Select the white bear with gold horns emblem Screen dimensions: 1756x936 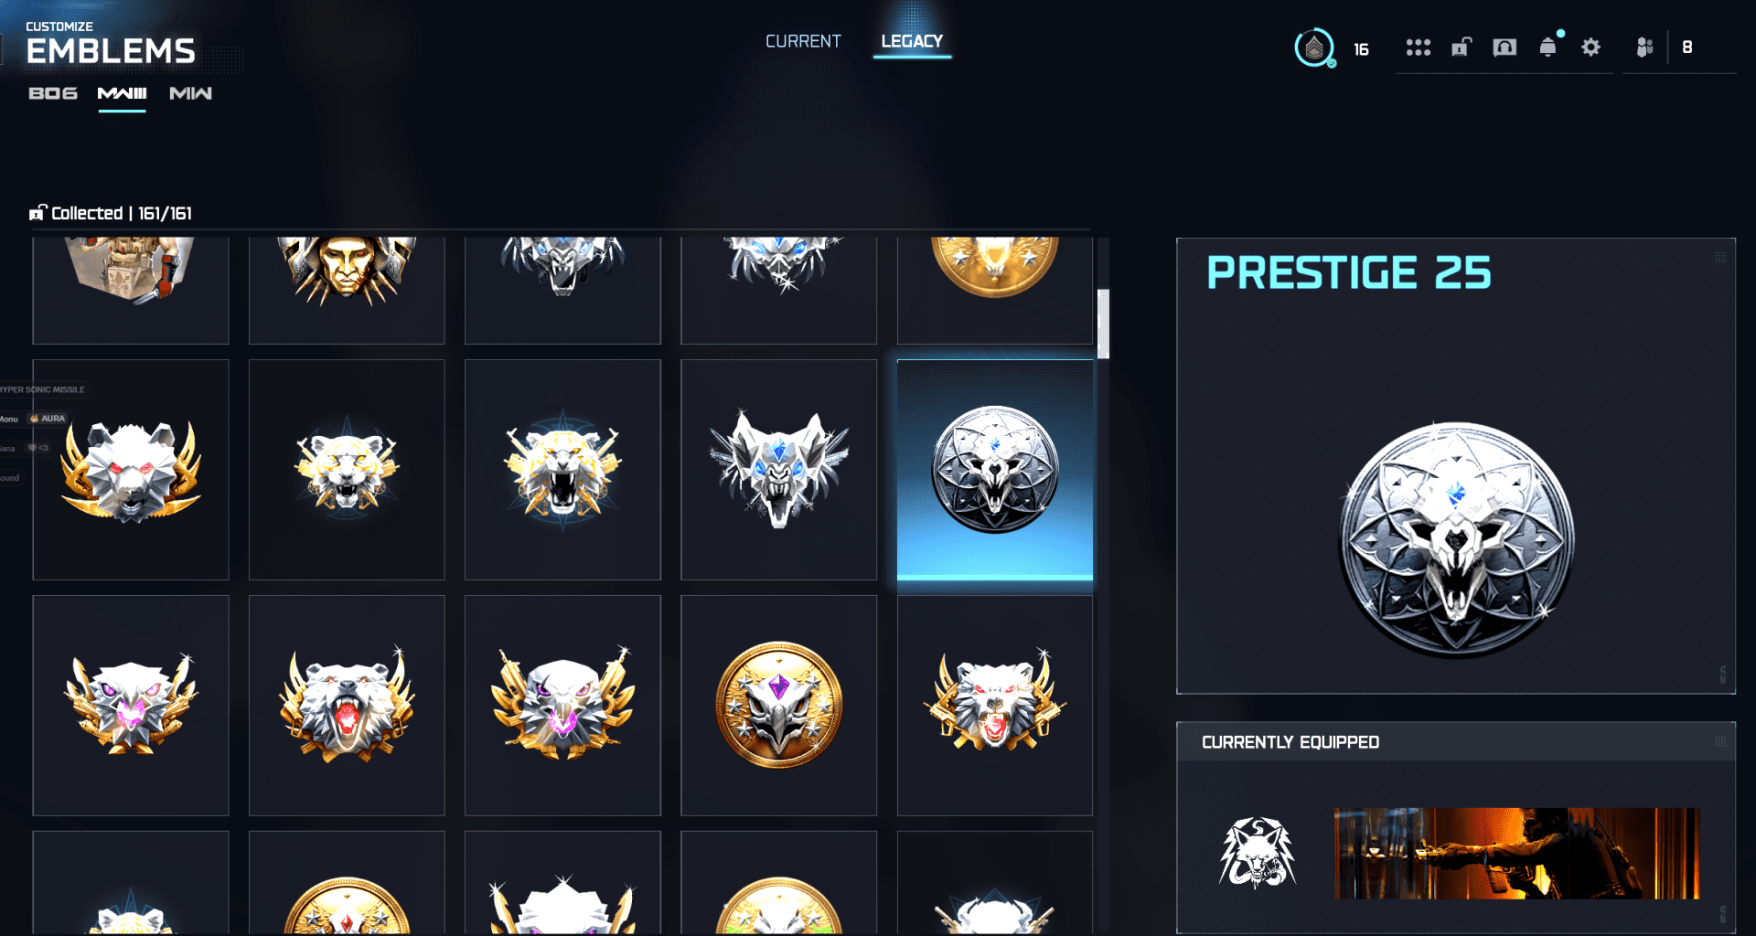pos(131,470)
